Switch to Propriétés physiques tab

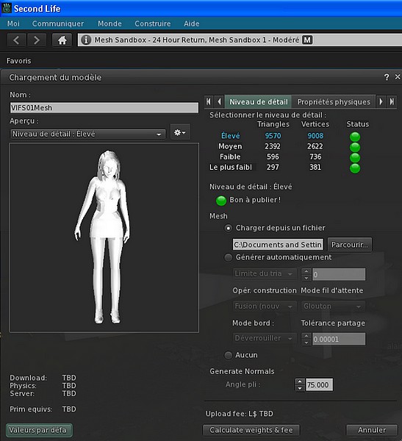[x=334, y=102]
